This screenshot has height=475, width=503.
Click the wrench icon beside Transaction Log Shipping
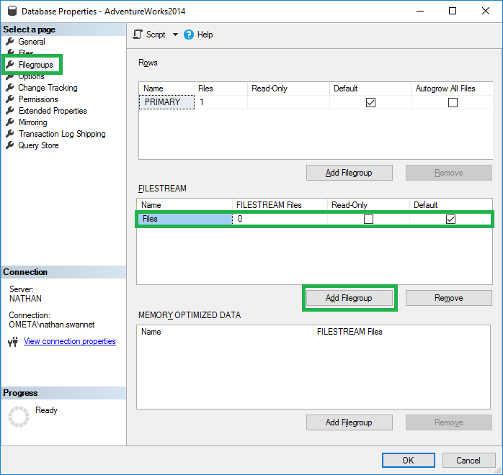(10, 134)
